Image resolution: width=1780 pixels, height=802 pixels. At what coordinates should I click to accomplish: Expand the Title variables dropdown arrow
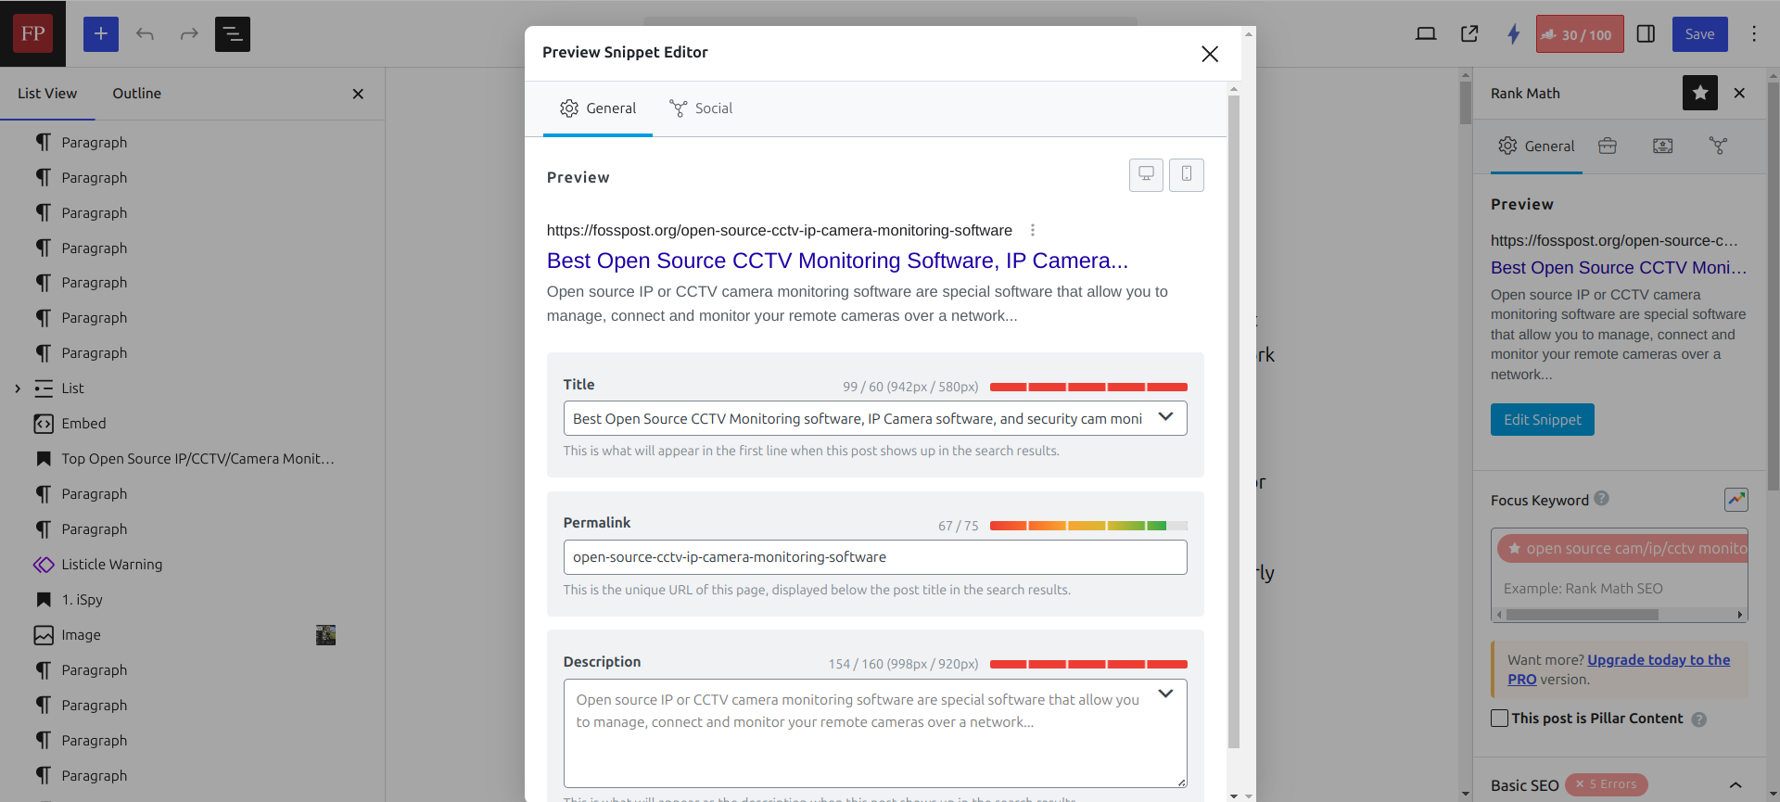click(1165, 417)
